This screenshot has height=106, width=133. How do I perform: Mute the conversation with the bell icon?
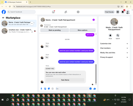pyautogui.click(x=110, y=36)
